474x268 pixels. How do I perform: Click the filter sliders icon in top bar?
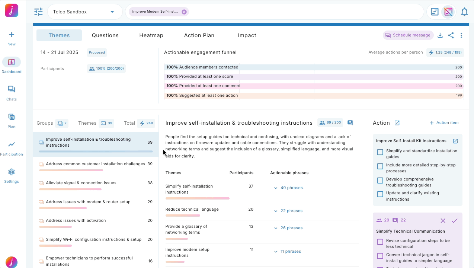38,12
